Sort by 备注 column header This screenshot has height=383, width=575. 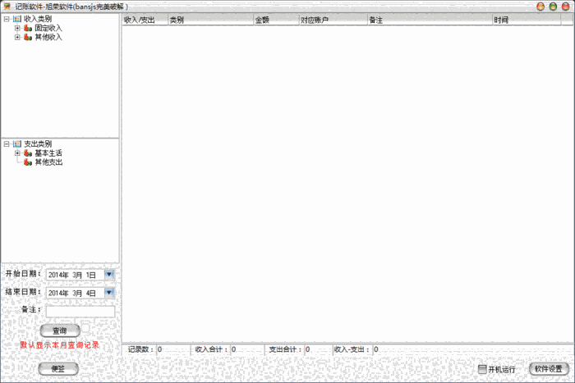(430, 20)
